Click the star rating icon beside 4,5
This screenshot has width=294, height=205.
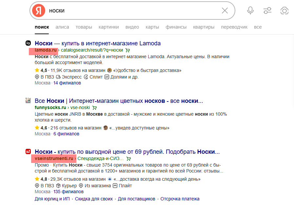(x=37, y=70)
